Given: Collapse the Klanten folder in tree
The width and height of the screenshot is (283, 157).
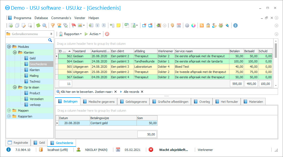Looking at the screenshot, I should (x=15, y=53).
